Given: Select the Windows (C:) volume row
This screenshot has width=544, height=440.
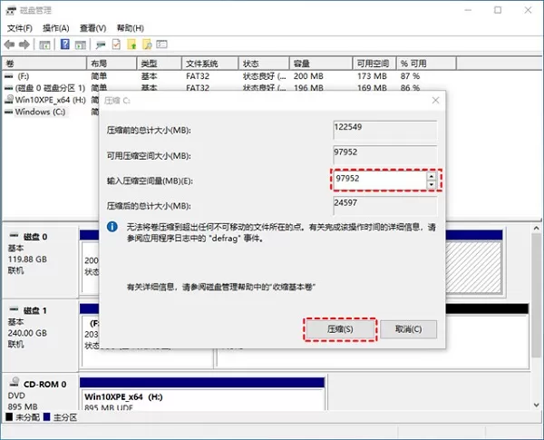Looking at the screenshot, I should (50, 112).
